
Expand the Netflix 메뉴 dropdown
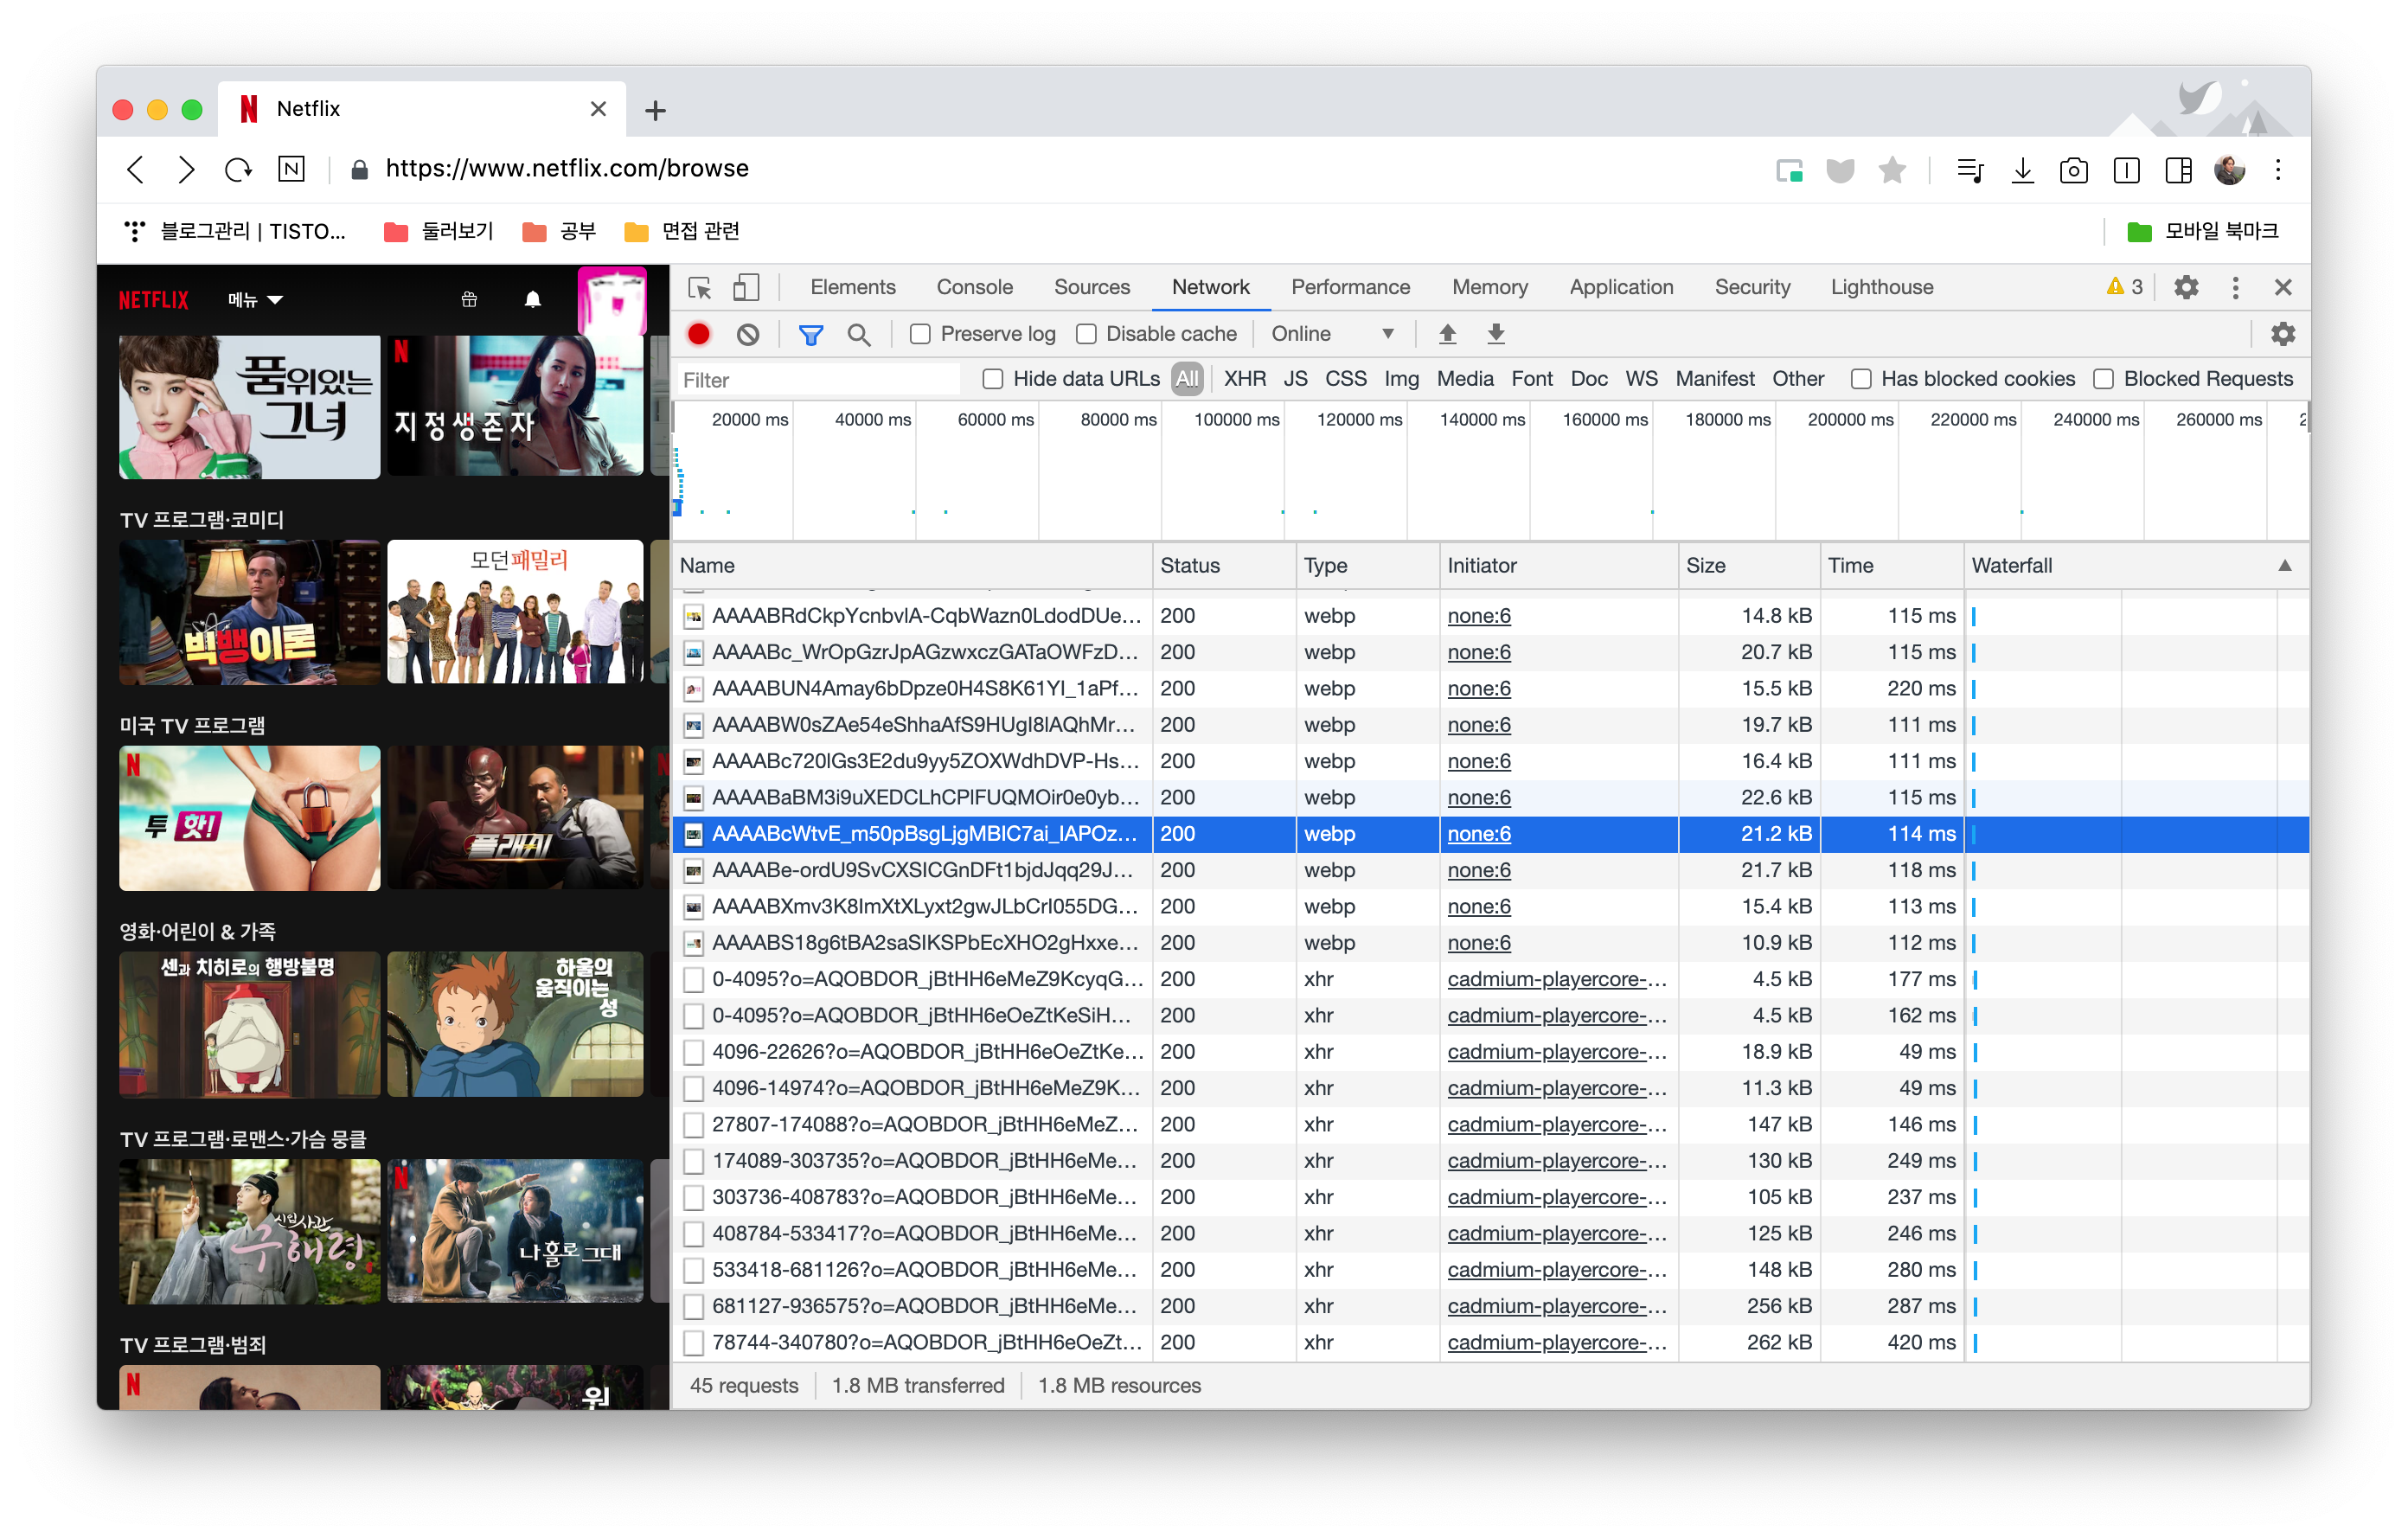[x=255, y=300]
